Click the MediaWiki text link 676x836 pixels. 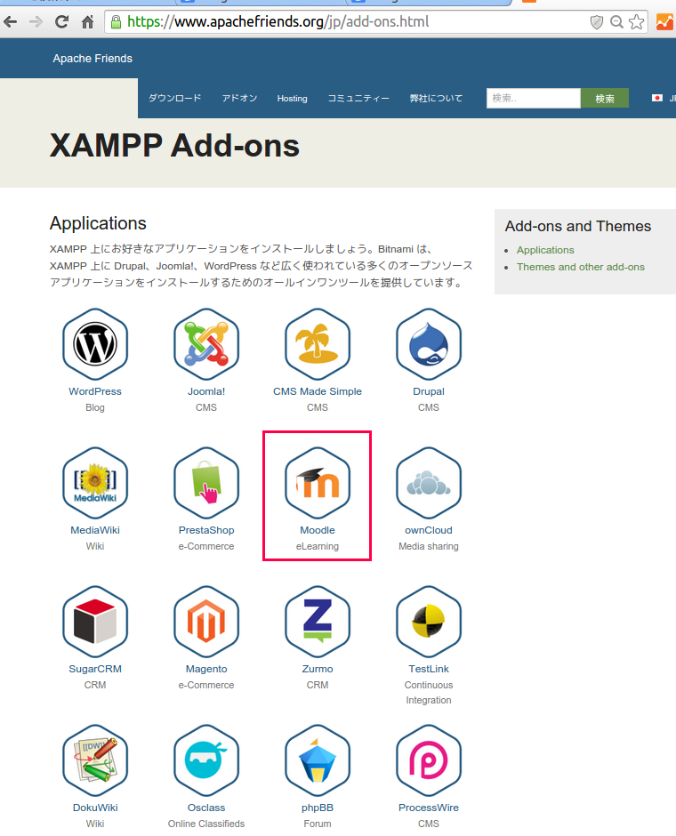coord(95,530)
